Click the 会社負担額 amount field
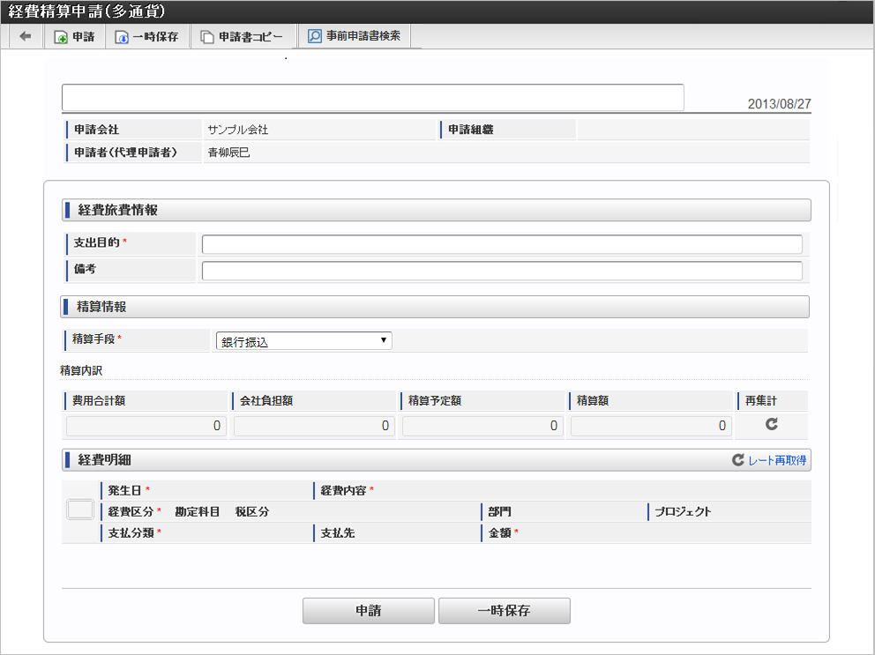Image resolution: width=875 pixels, height=655 pixels. coord(314,427)
